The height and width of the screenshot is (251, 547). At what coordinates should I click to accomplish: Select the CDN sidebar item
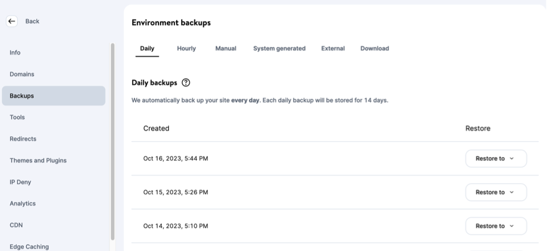click(x=16, y=225)
